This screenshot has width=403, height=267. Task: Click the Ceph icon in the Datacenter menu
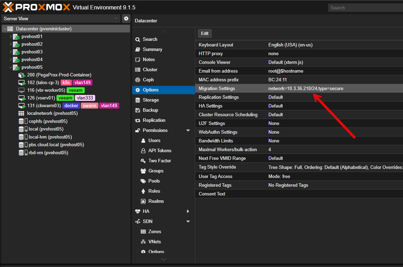138,80
